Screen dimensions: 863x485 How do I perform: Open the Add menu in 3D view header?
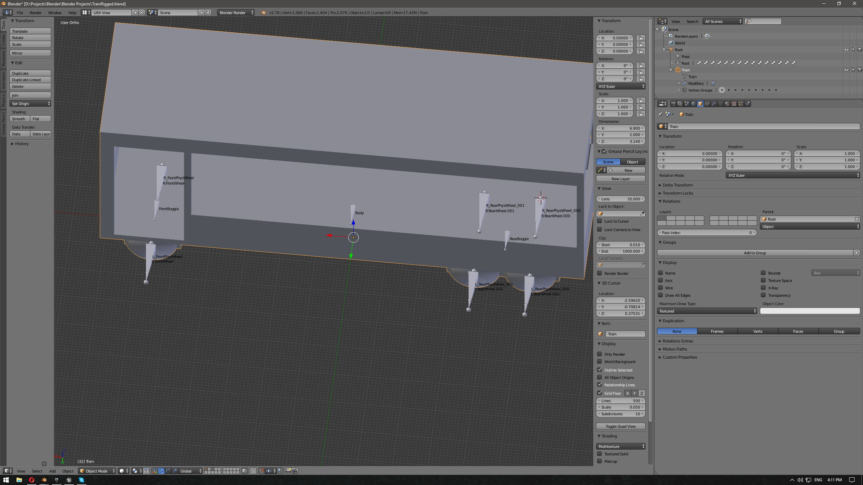coord(53,471)
